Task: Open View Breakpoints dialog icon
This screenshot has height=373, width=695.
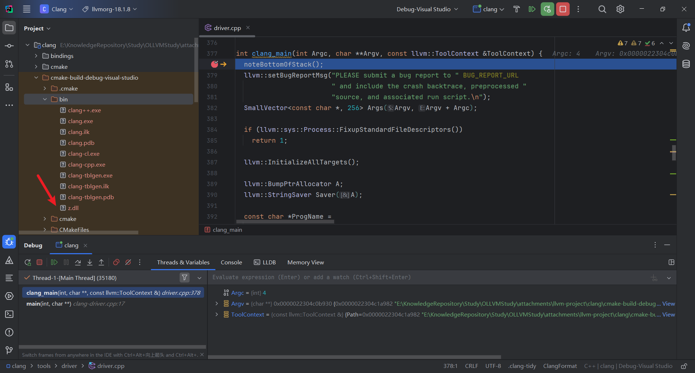Action: point(116,262)
